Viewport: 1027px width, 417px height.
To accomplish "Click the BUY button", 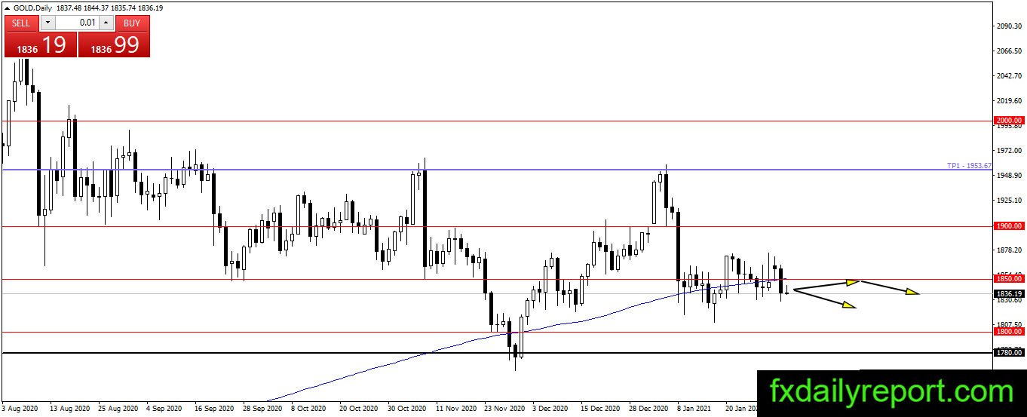I will 132,23.
